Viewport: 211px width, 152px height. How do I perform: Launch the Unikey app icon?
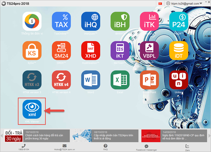pyautogui.click(x=179, y=80)
